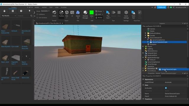Collapse the Data properties section

coord(143,85)
